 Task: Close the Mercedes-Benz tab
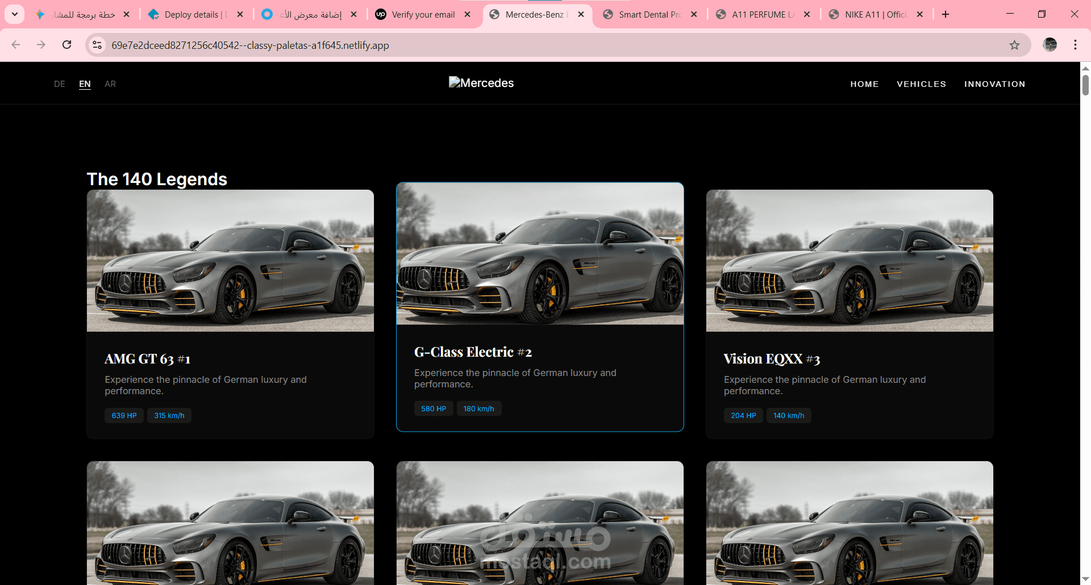581,14
